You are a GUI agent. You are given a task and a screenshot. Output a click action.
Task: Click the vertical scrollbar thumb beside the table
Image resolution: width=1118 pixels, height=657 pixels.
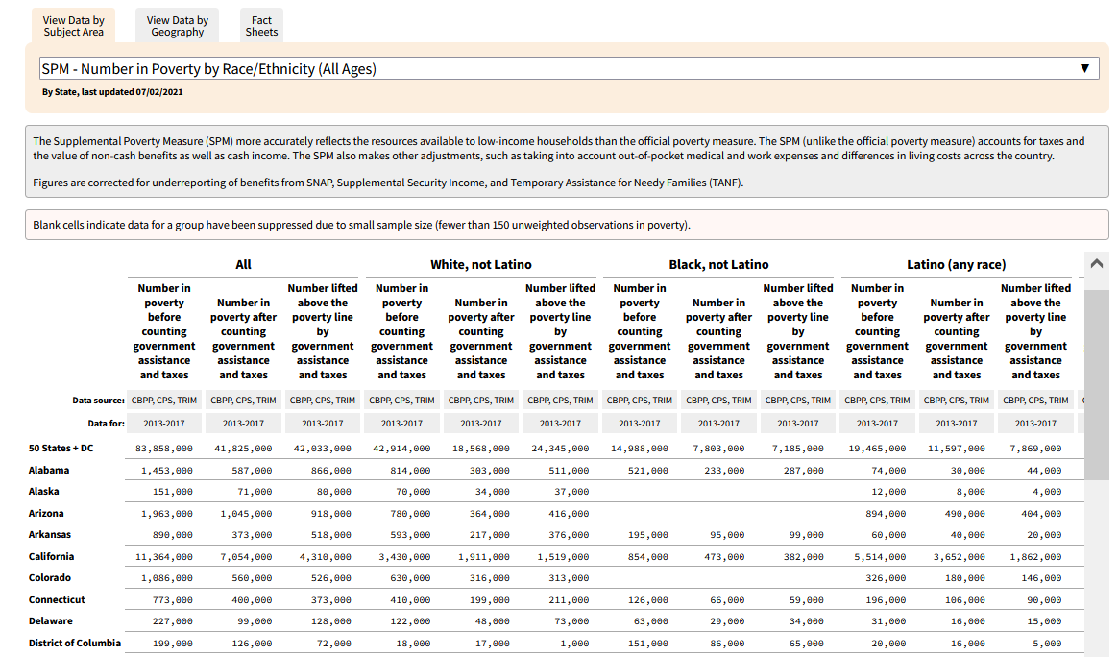click(1097, 384)
